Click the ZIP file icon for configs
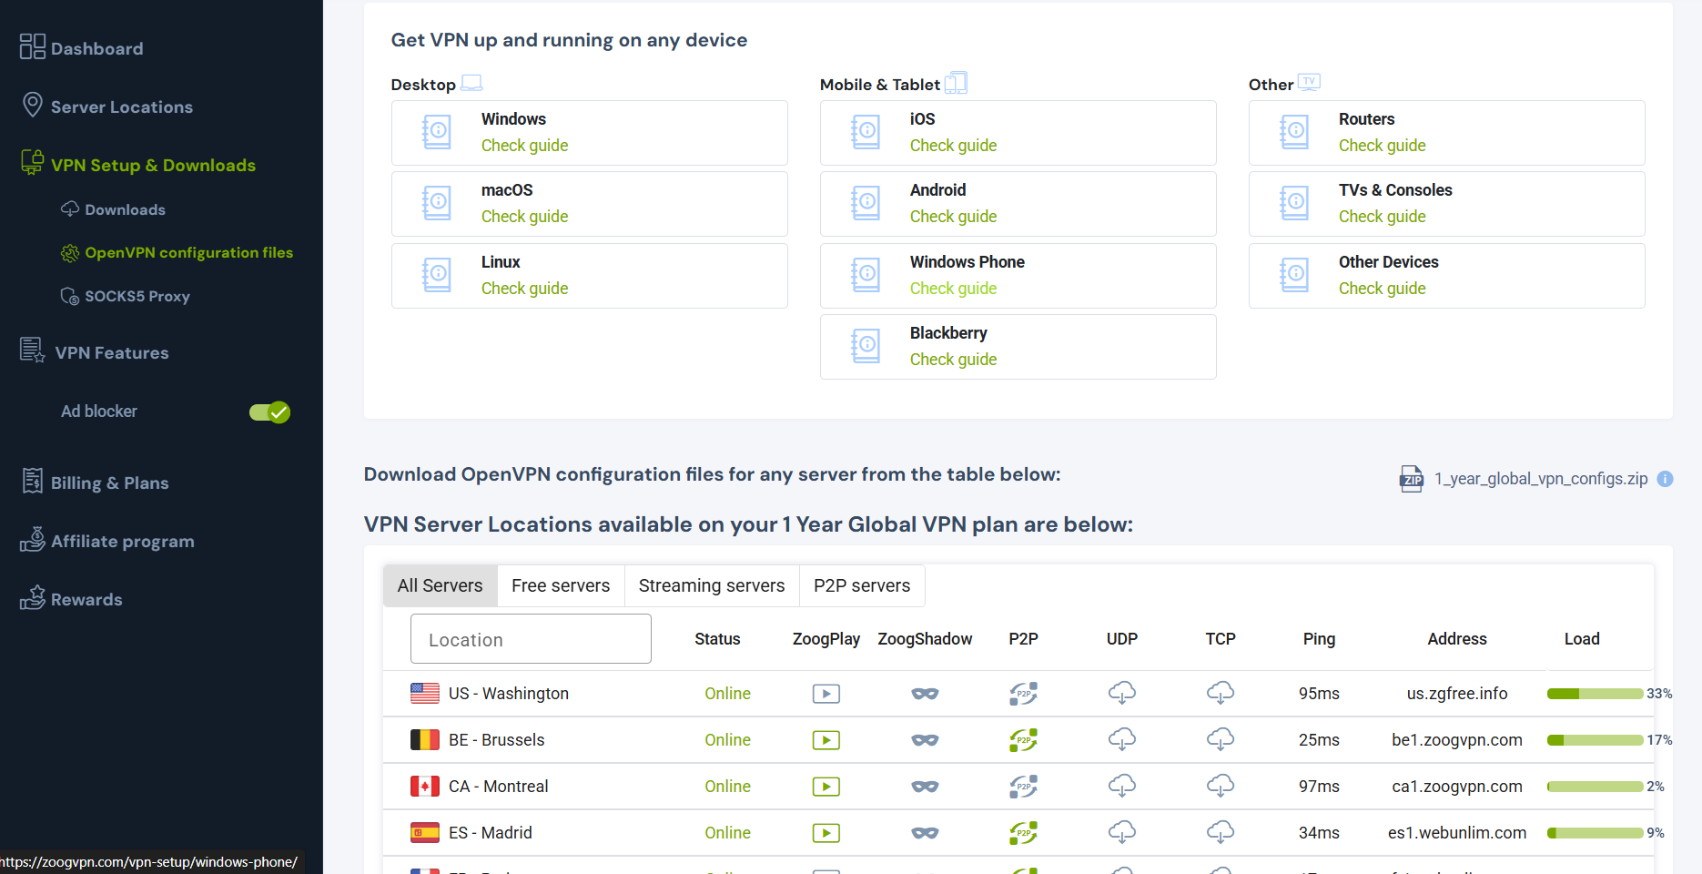 [1412, 479]
